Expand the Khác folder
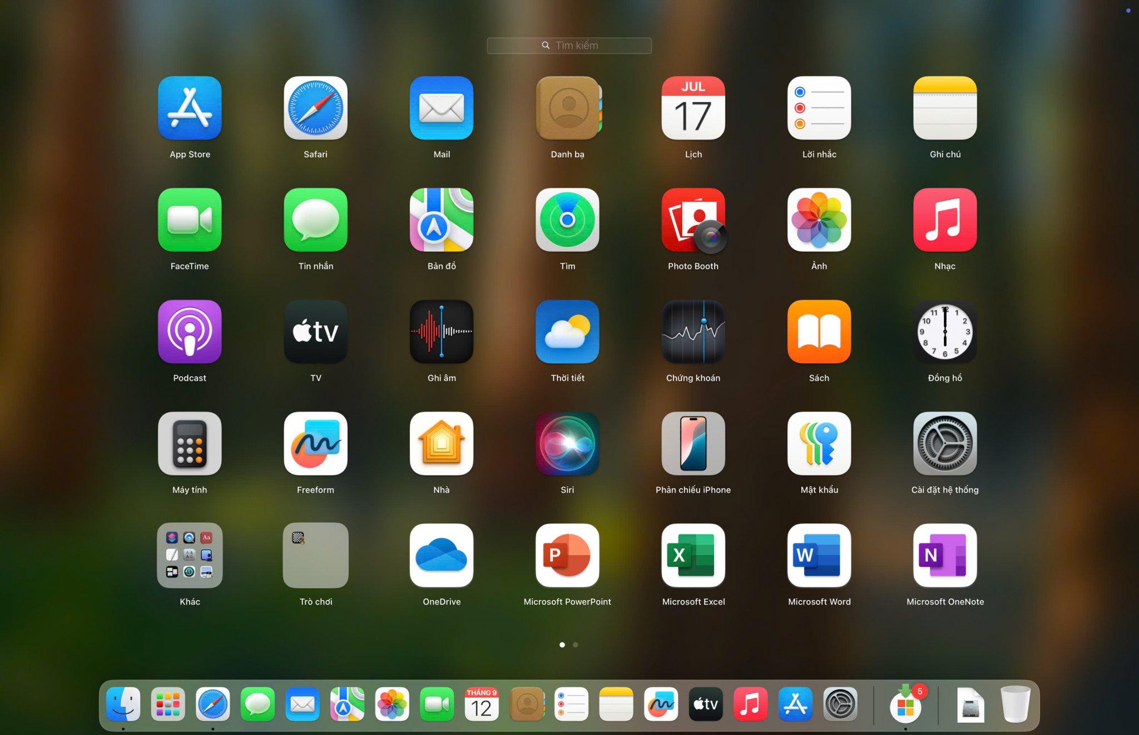 tap(190, 556)
